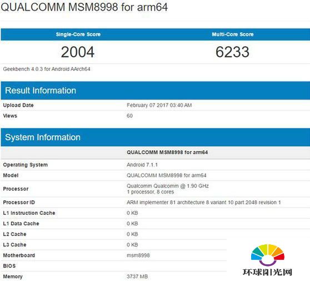Click the BIOS label
The image size is (310, 281).
pos(9,266)
